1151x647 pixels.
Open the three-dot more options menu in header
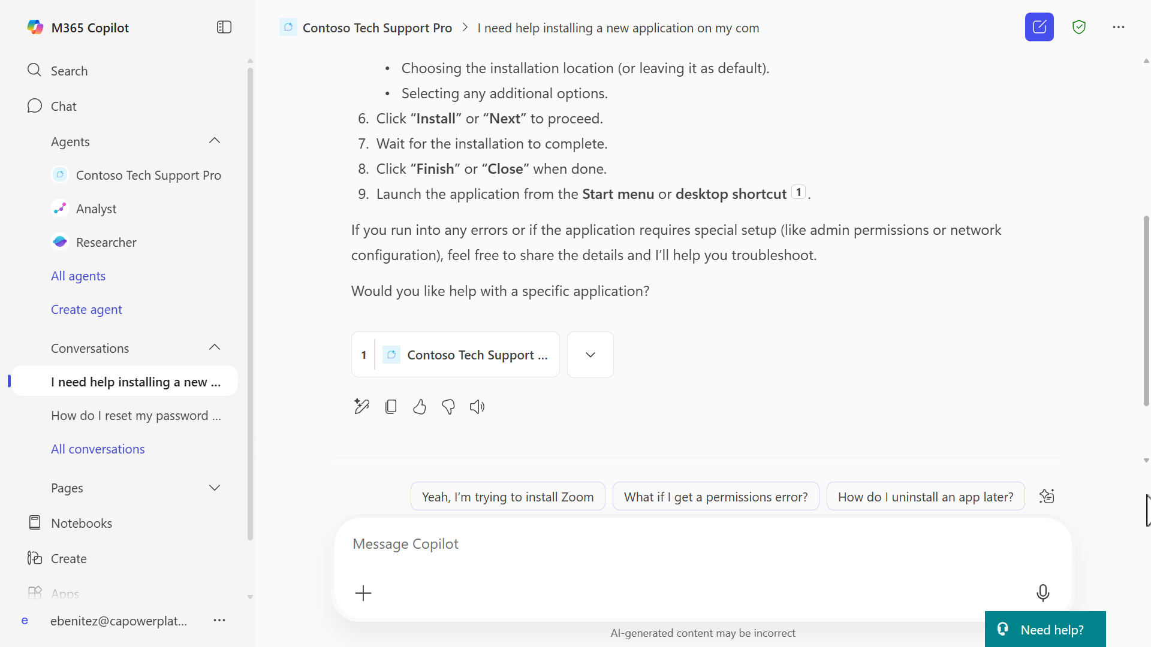(x=1118, y=27)
